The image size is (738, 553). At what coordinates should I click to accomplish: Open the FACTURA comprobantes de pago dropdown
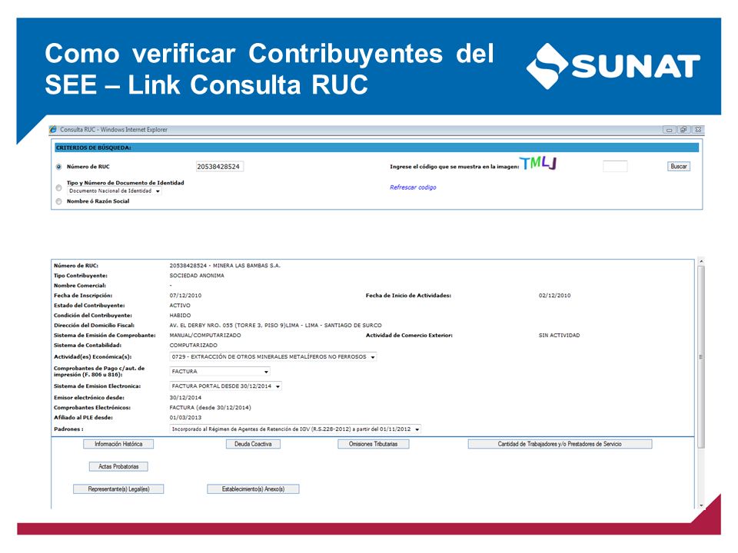click(220, 372)
